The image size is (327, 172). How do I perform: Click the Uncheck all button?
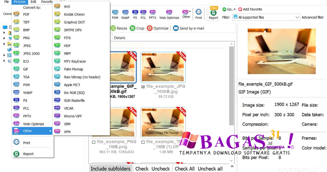[210, 169]
